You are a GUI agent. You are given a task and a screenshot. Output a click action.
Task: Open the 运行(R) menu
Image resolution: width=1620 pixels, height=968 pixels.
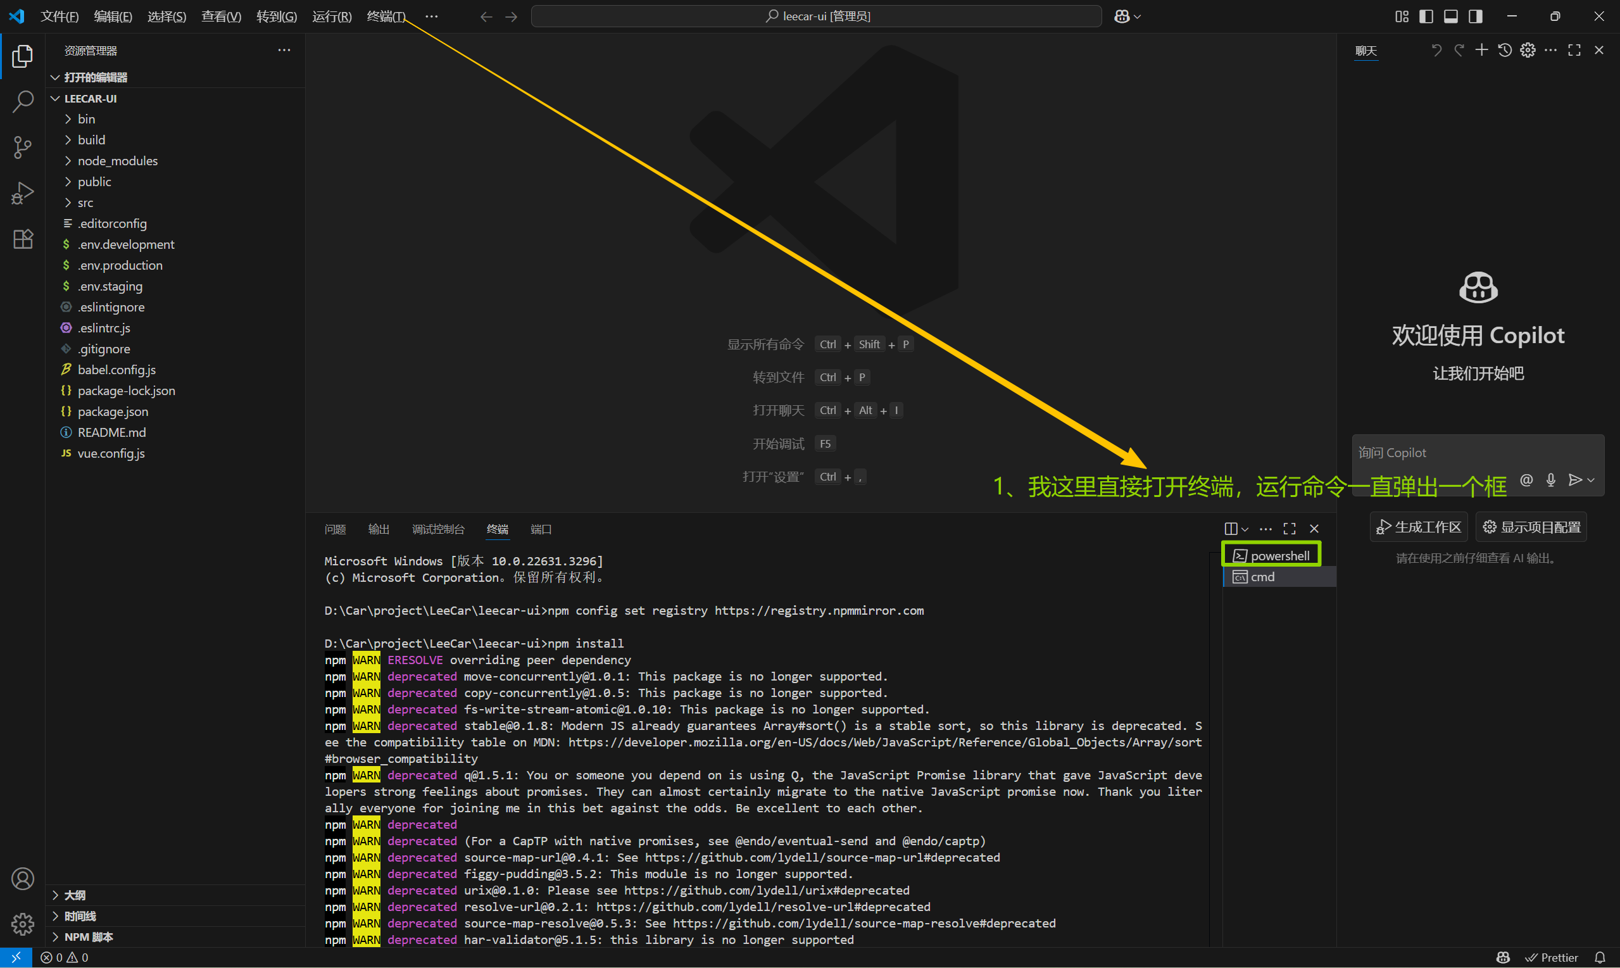pos(331,16)
